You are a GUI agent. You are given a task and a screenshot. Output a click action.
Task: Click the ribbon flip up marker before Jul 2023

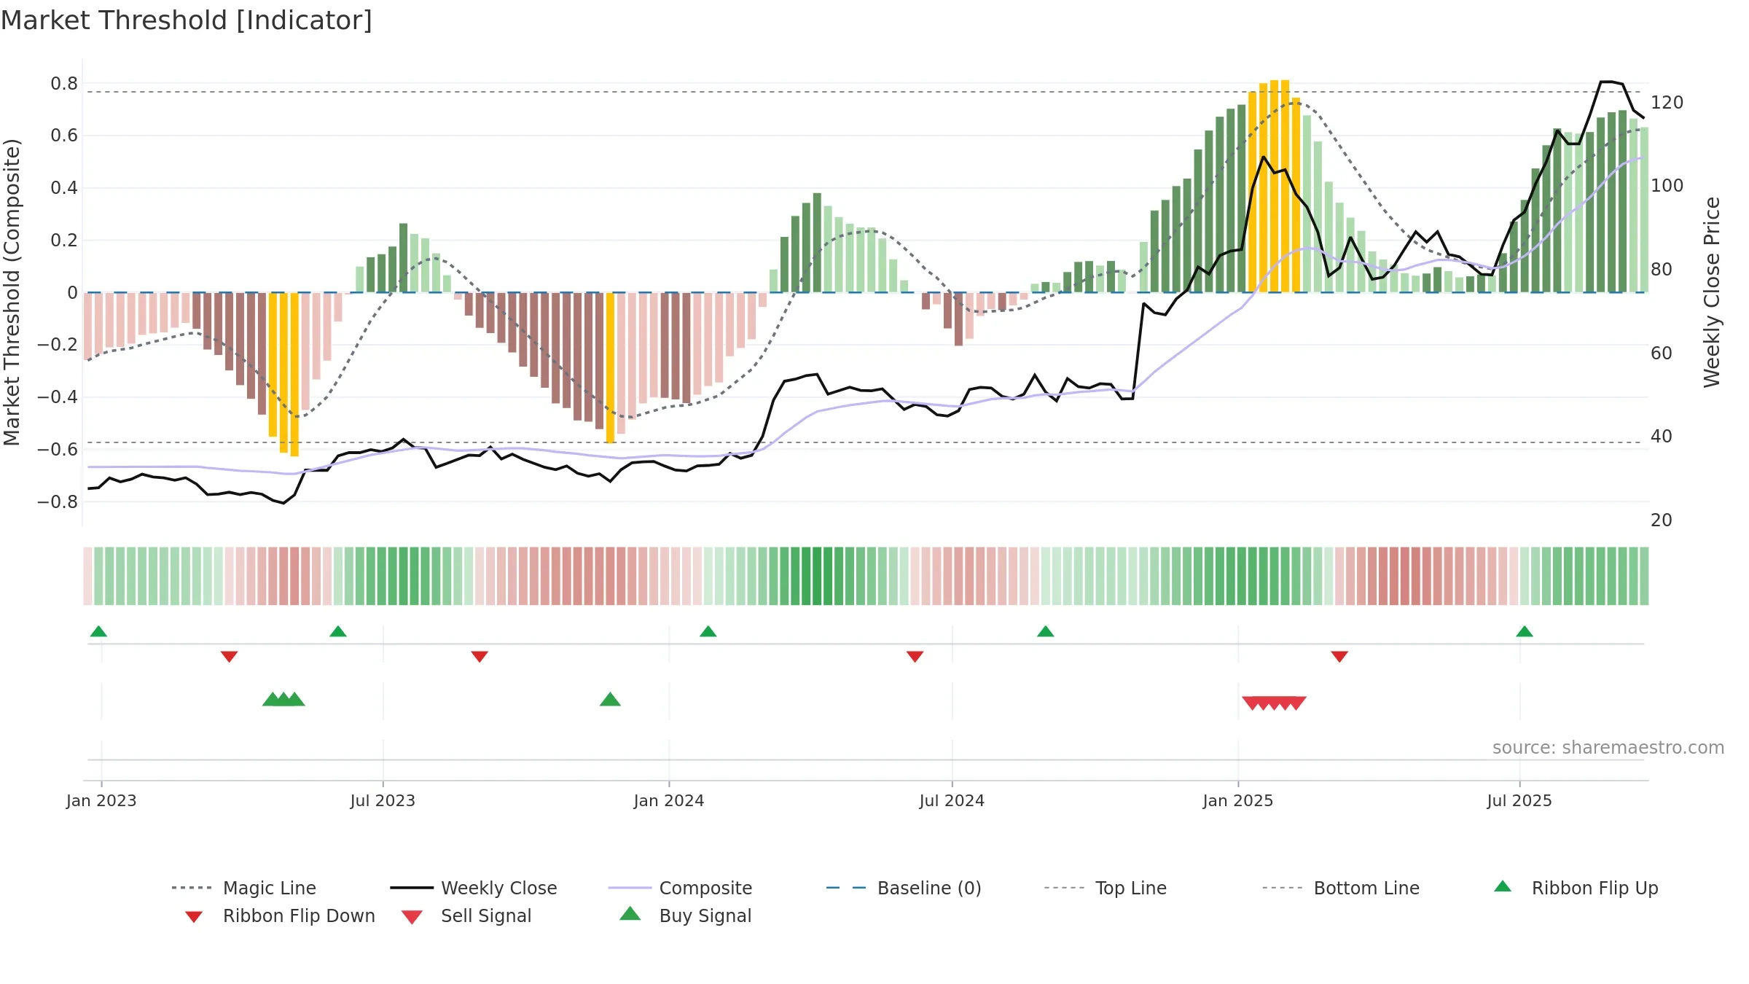tap(338, 631)
